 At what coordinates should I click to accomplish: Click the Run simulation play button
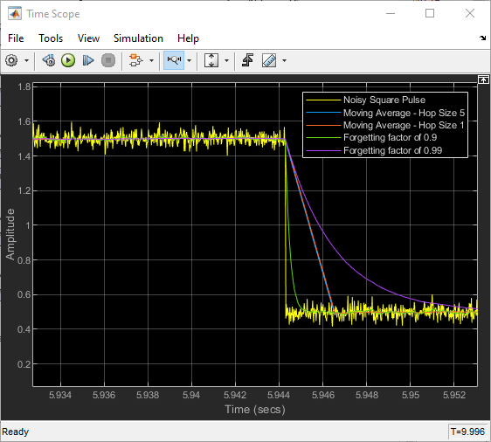coord(68,60)
